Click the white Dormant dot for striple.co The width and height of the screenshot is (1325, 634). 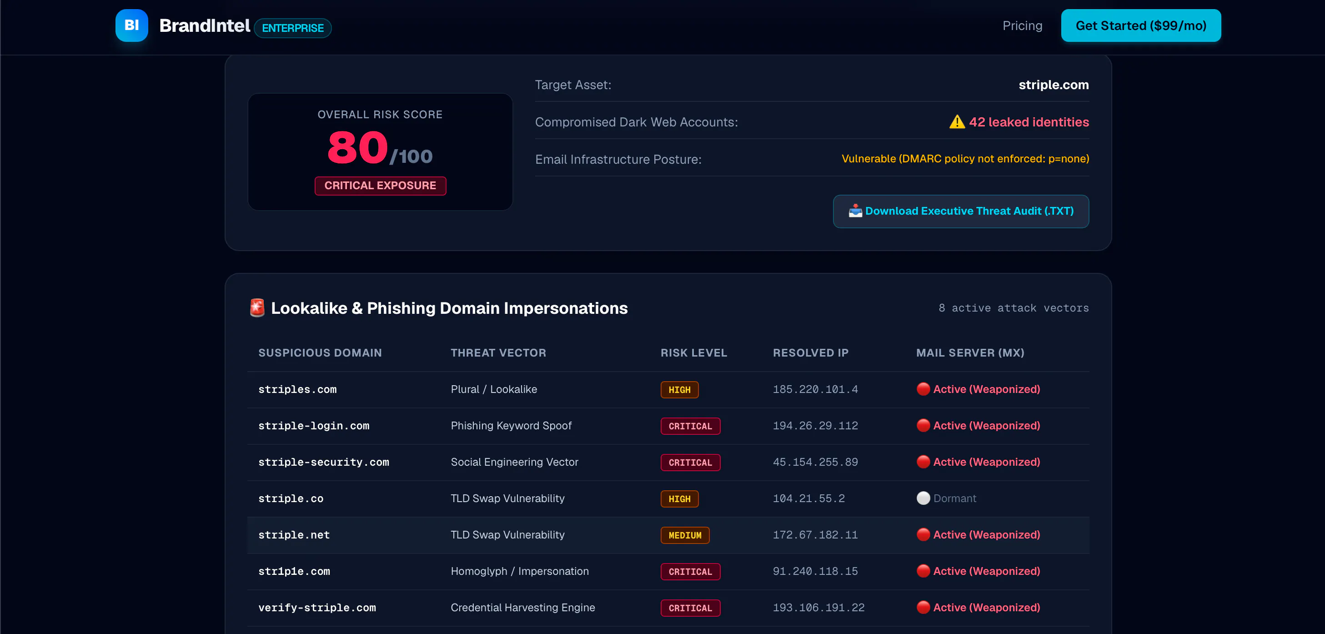click(x=923, y=498)
